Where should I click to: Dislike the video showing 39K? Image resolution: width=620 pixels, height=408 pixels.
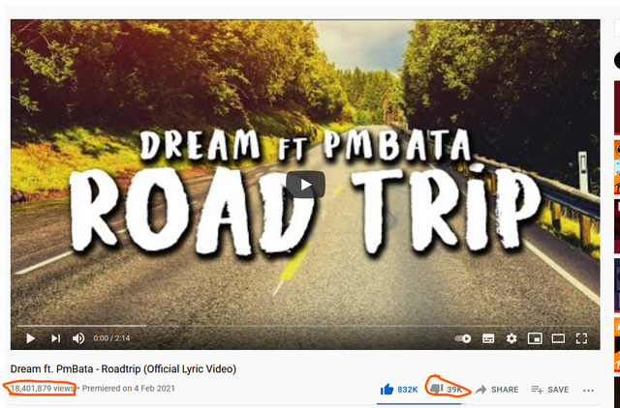(x=446, y=389)
